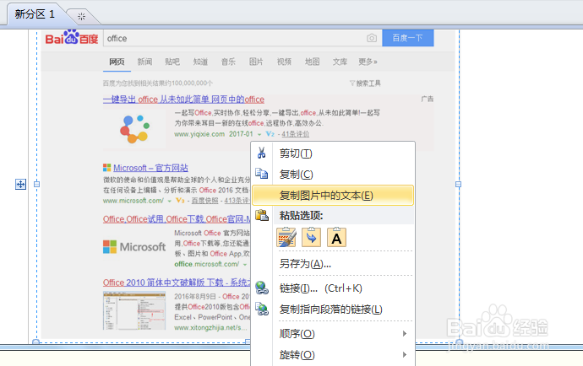
Task: Click the globe Link icon in context menu
Action: (x=262, y=288)
